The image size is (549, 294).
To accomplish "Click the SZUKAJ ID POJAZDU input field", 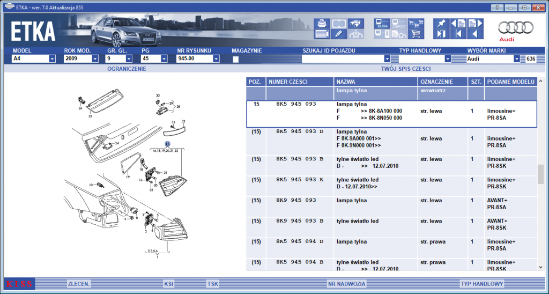I will 346,58.
